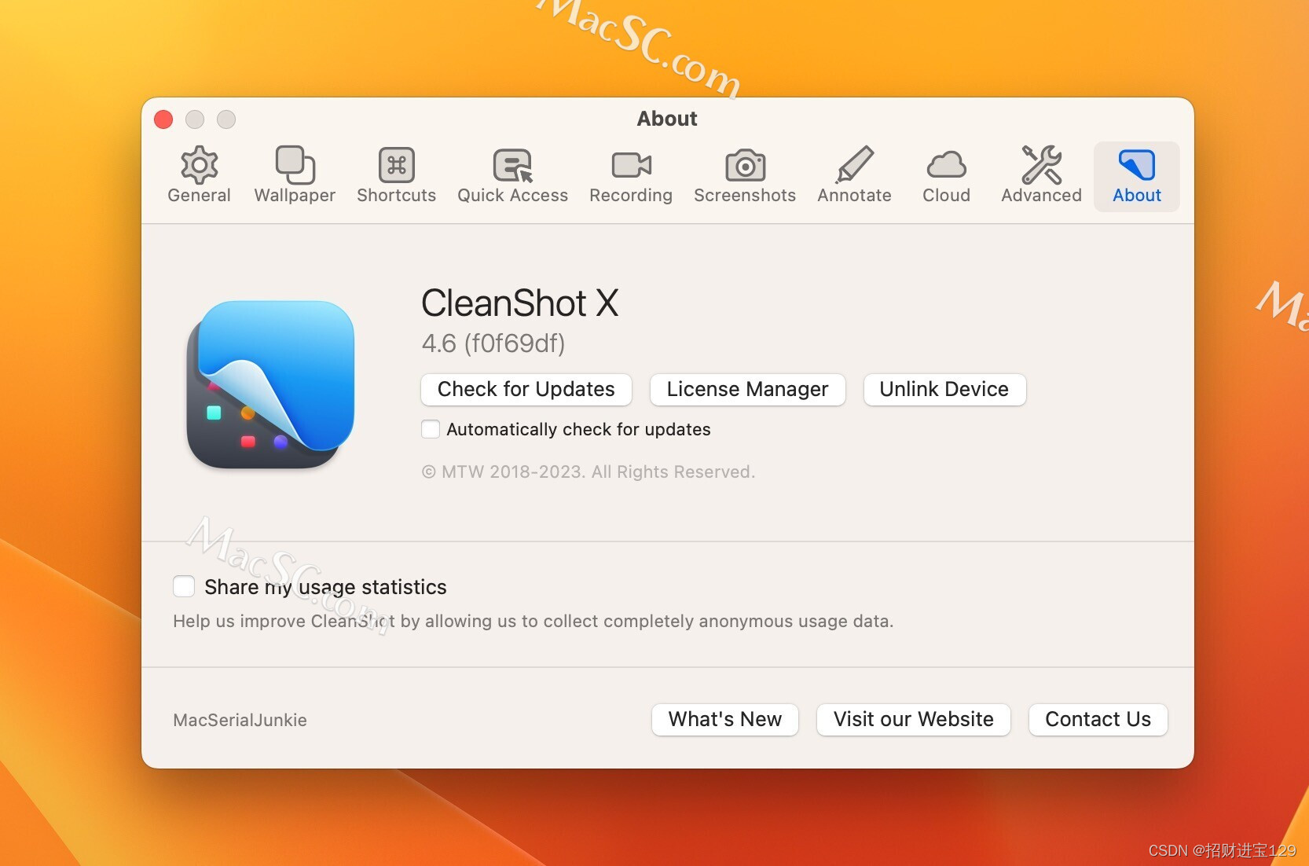The image size is (1309, 866).
Task: Select the About tab
Action: click(1136, 176)
